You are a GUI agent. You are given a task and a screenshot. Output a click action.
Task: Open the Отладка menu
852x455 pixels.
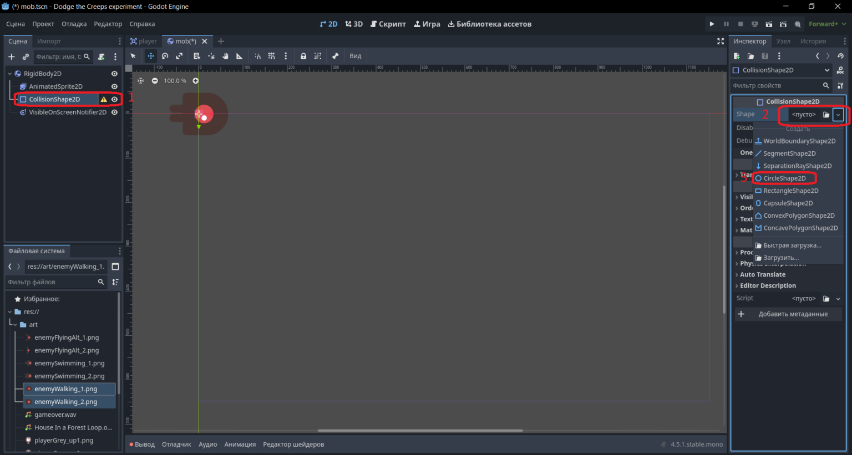(x=74, y=24)
